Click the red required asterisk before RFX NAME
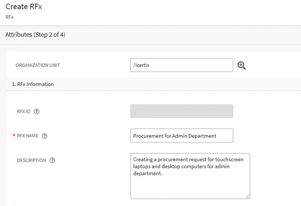301x206 pixels. 14,136
